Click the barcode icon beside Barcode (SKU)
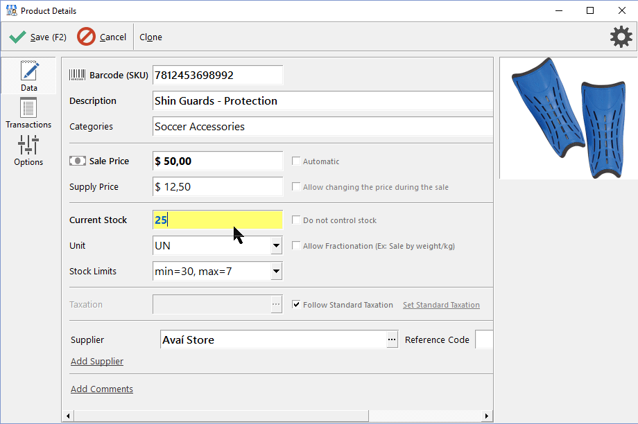This screenshot has width=638, height=424. pyautogui.click(x=77, y=75)
